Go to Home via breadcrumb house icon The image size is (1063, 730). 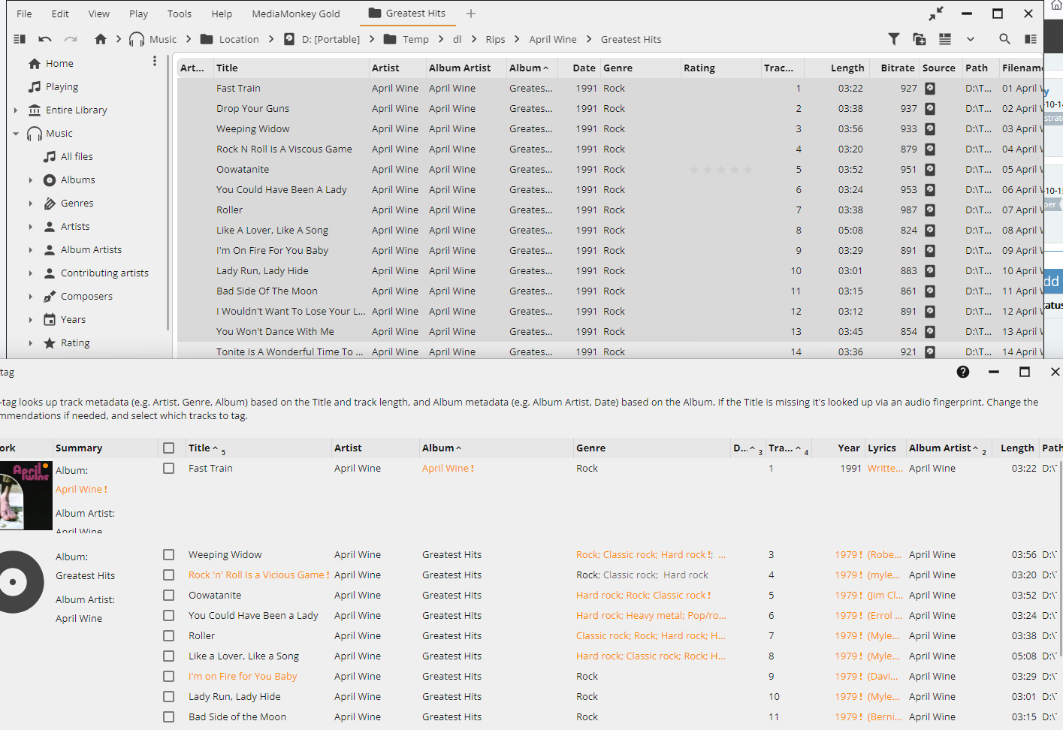click(101, 39)
